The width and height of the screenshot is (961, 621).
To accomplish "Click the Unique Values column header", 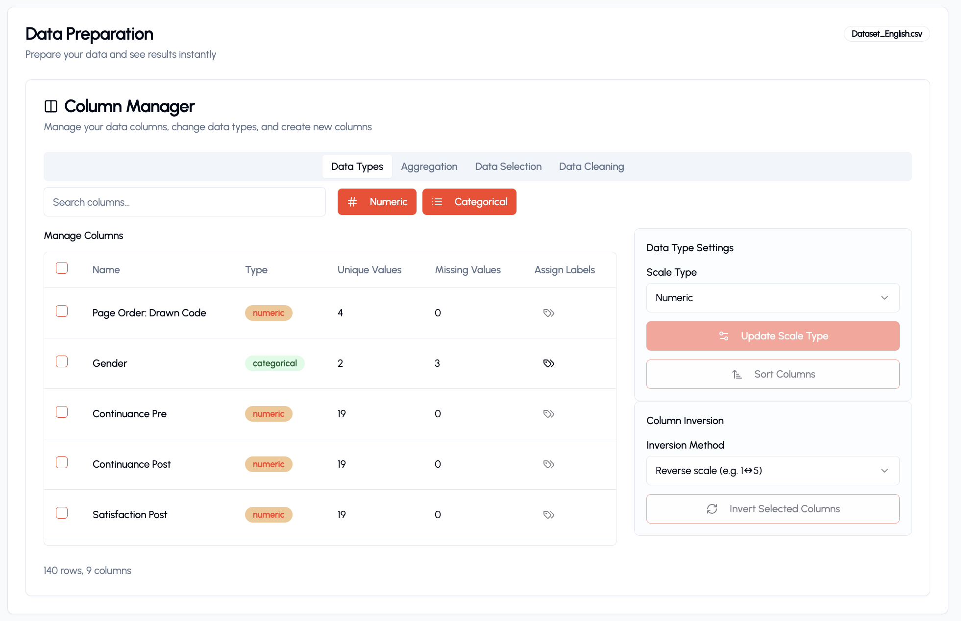I will pos(370,270).
